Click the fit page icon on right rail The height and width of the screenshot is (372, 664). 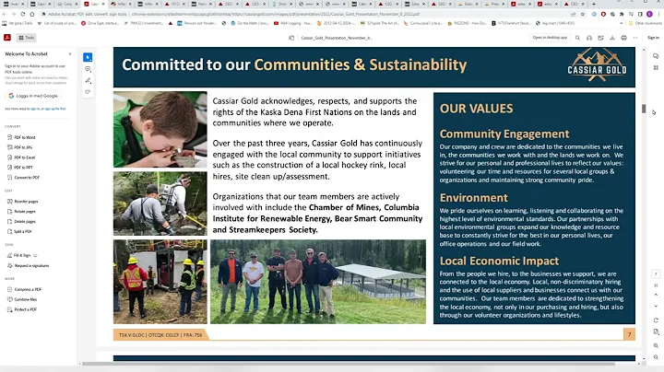(656, 331)
